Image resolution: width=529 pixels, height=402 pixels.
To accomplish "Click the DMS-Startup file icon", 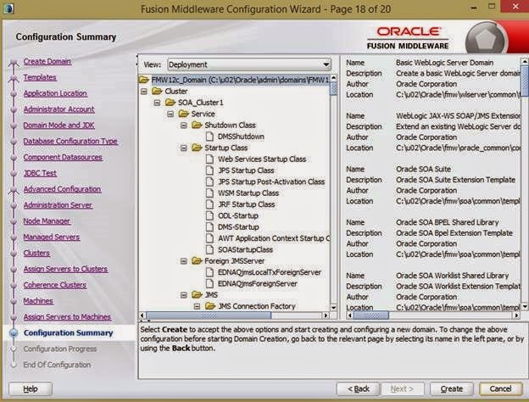I will (x=209, y=226).
